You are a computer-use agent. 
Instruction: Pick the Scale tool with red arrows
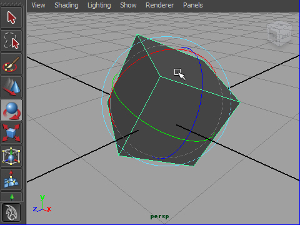(11, 133)
